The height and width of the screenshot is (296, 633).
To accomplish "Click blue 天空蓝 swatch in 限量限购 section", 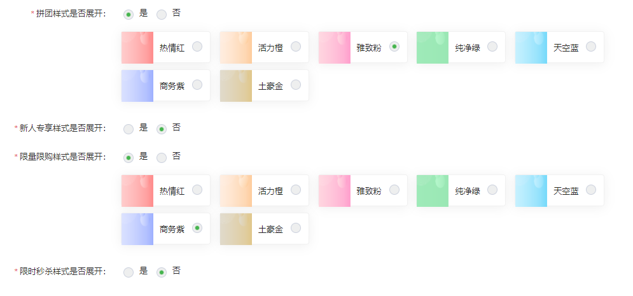I will (x=531, y=190).
